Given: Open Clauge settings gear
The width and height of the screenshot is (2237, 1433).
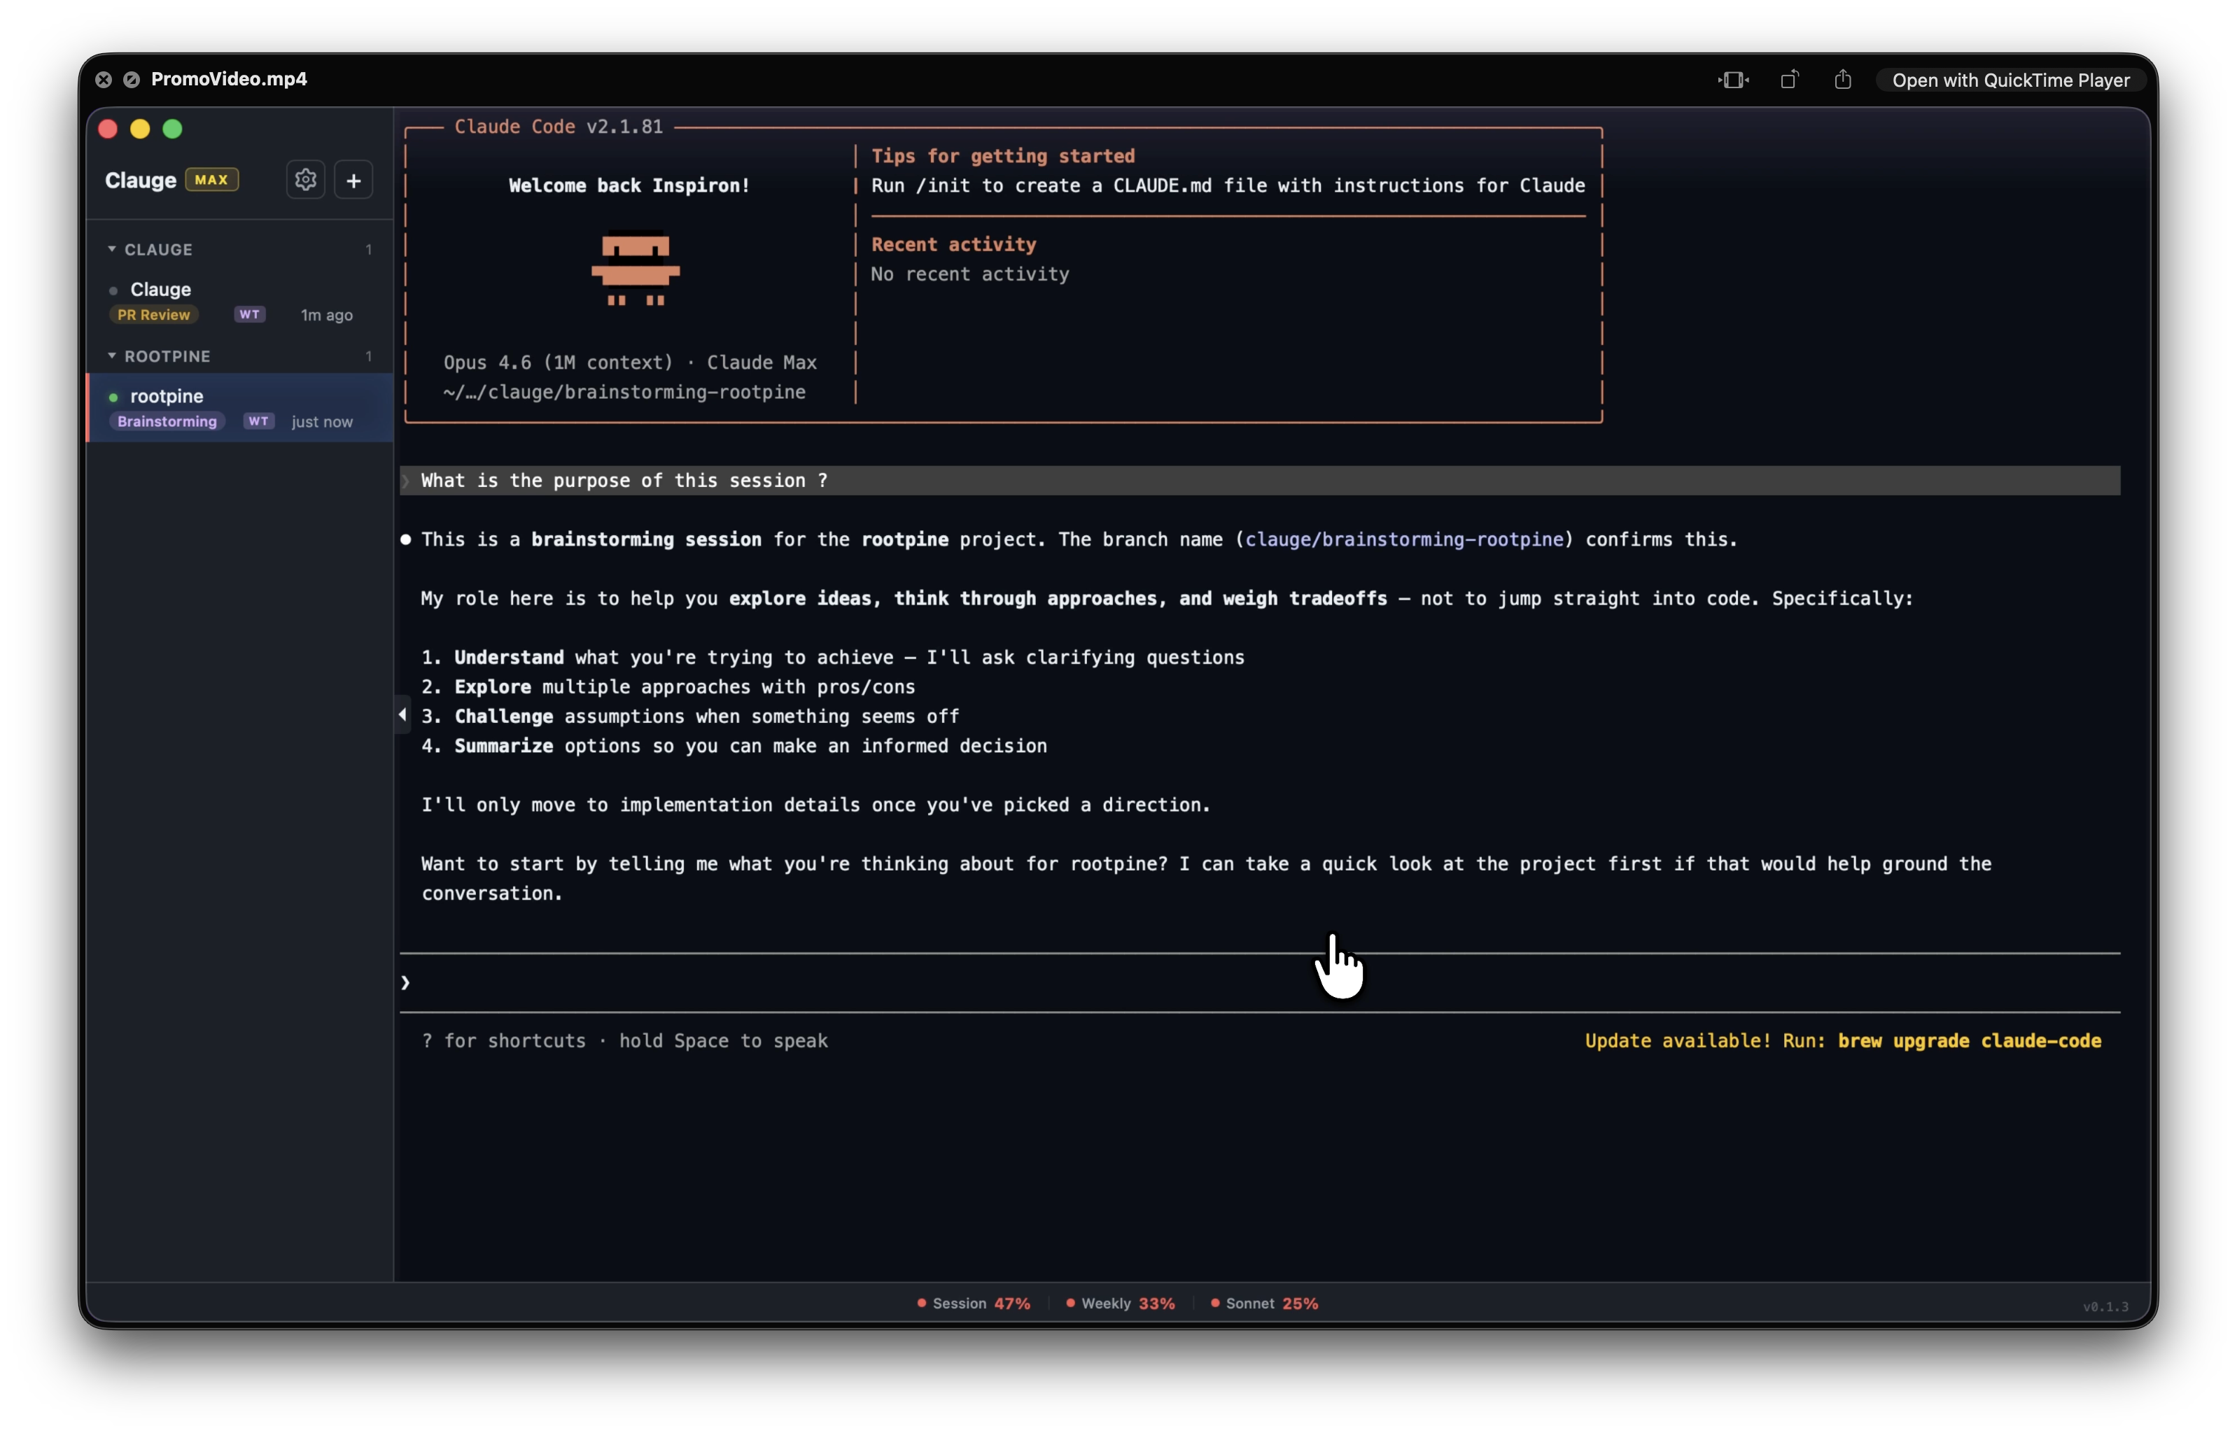Looking at the screenshot, I should tap(305, 180).
